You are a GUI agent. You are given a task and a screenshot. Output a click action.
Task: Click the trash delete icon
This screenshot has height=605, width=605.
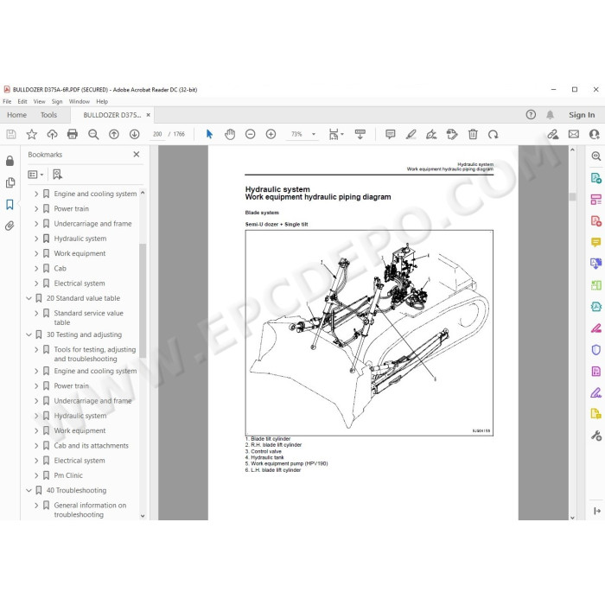pos(473,134)
